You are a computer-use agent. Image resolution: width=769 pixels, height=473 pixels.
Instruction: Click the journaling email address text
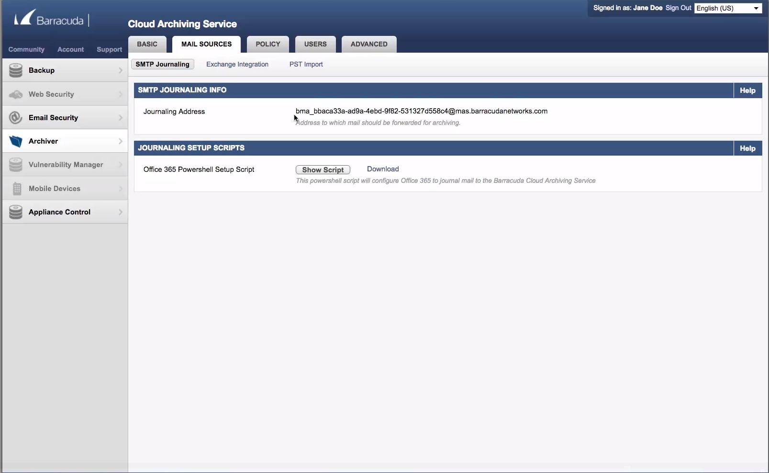coord(422,111)
